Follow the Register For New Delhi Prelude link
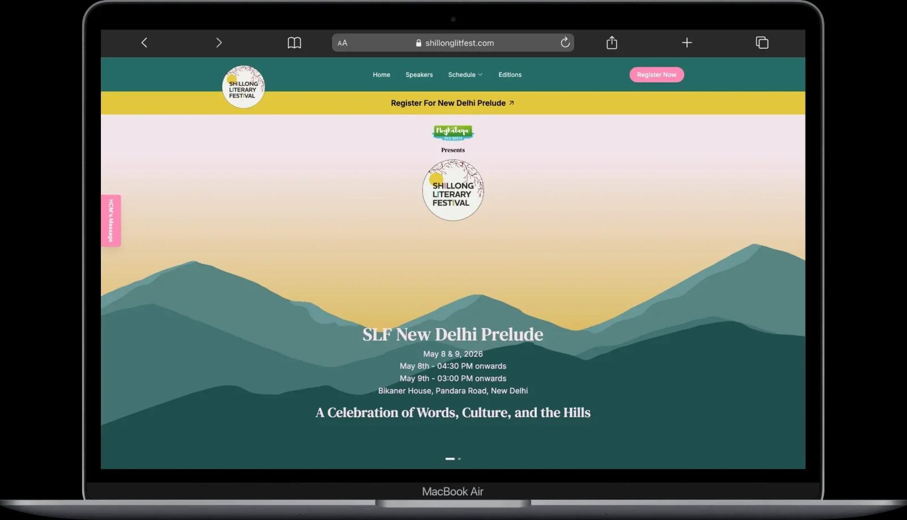 [452, 103]
